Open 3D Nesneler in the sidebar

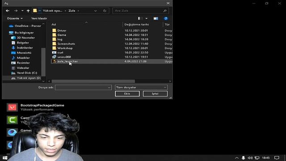click(23, 38)
